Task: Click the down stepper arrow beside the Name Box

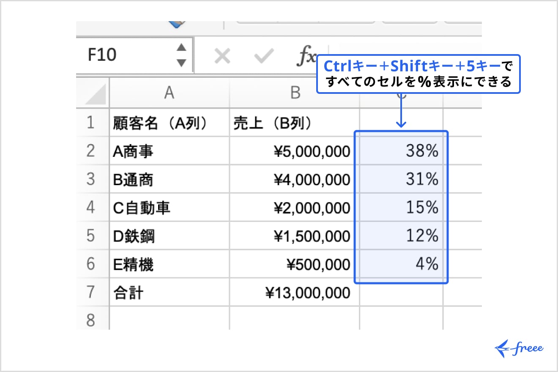Action: [181, 63]
